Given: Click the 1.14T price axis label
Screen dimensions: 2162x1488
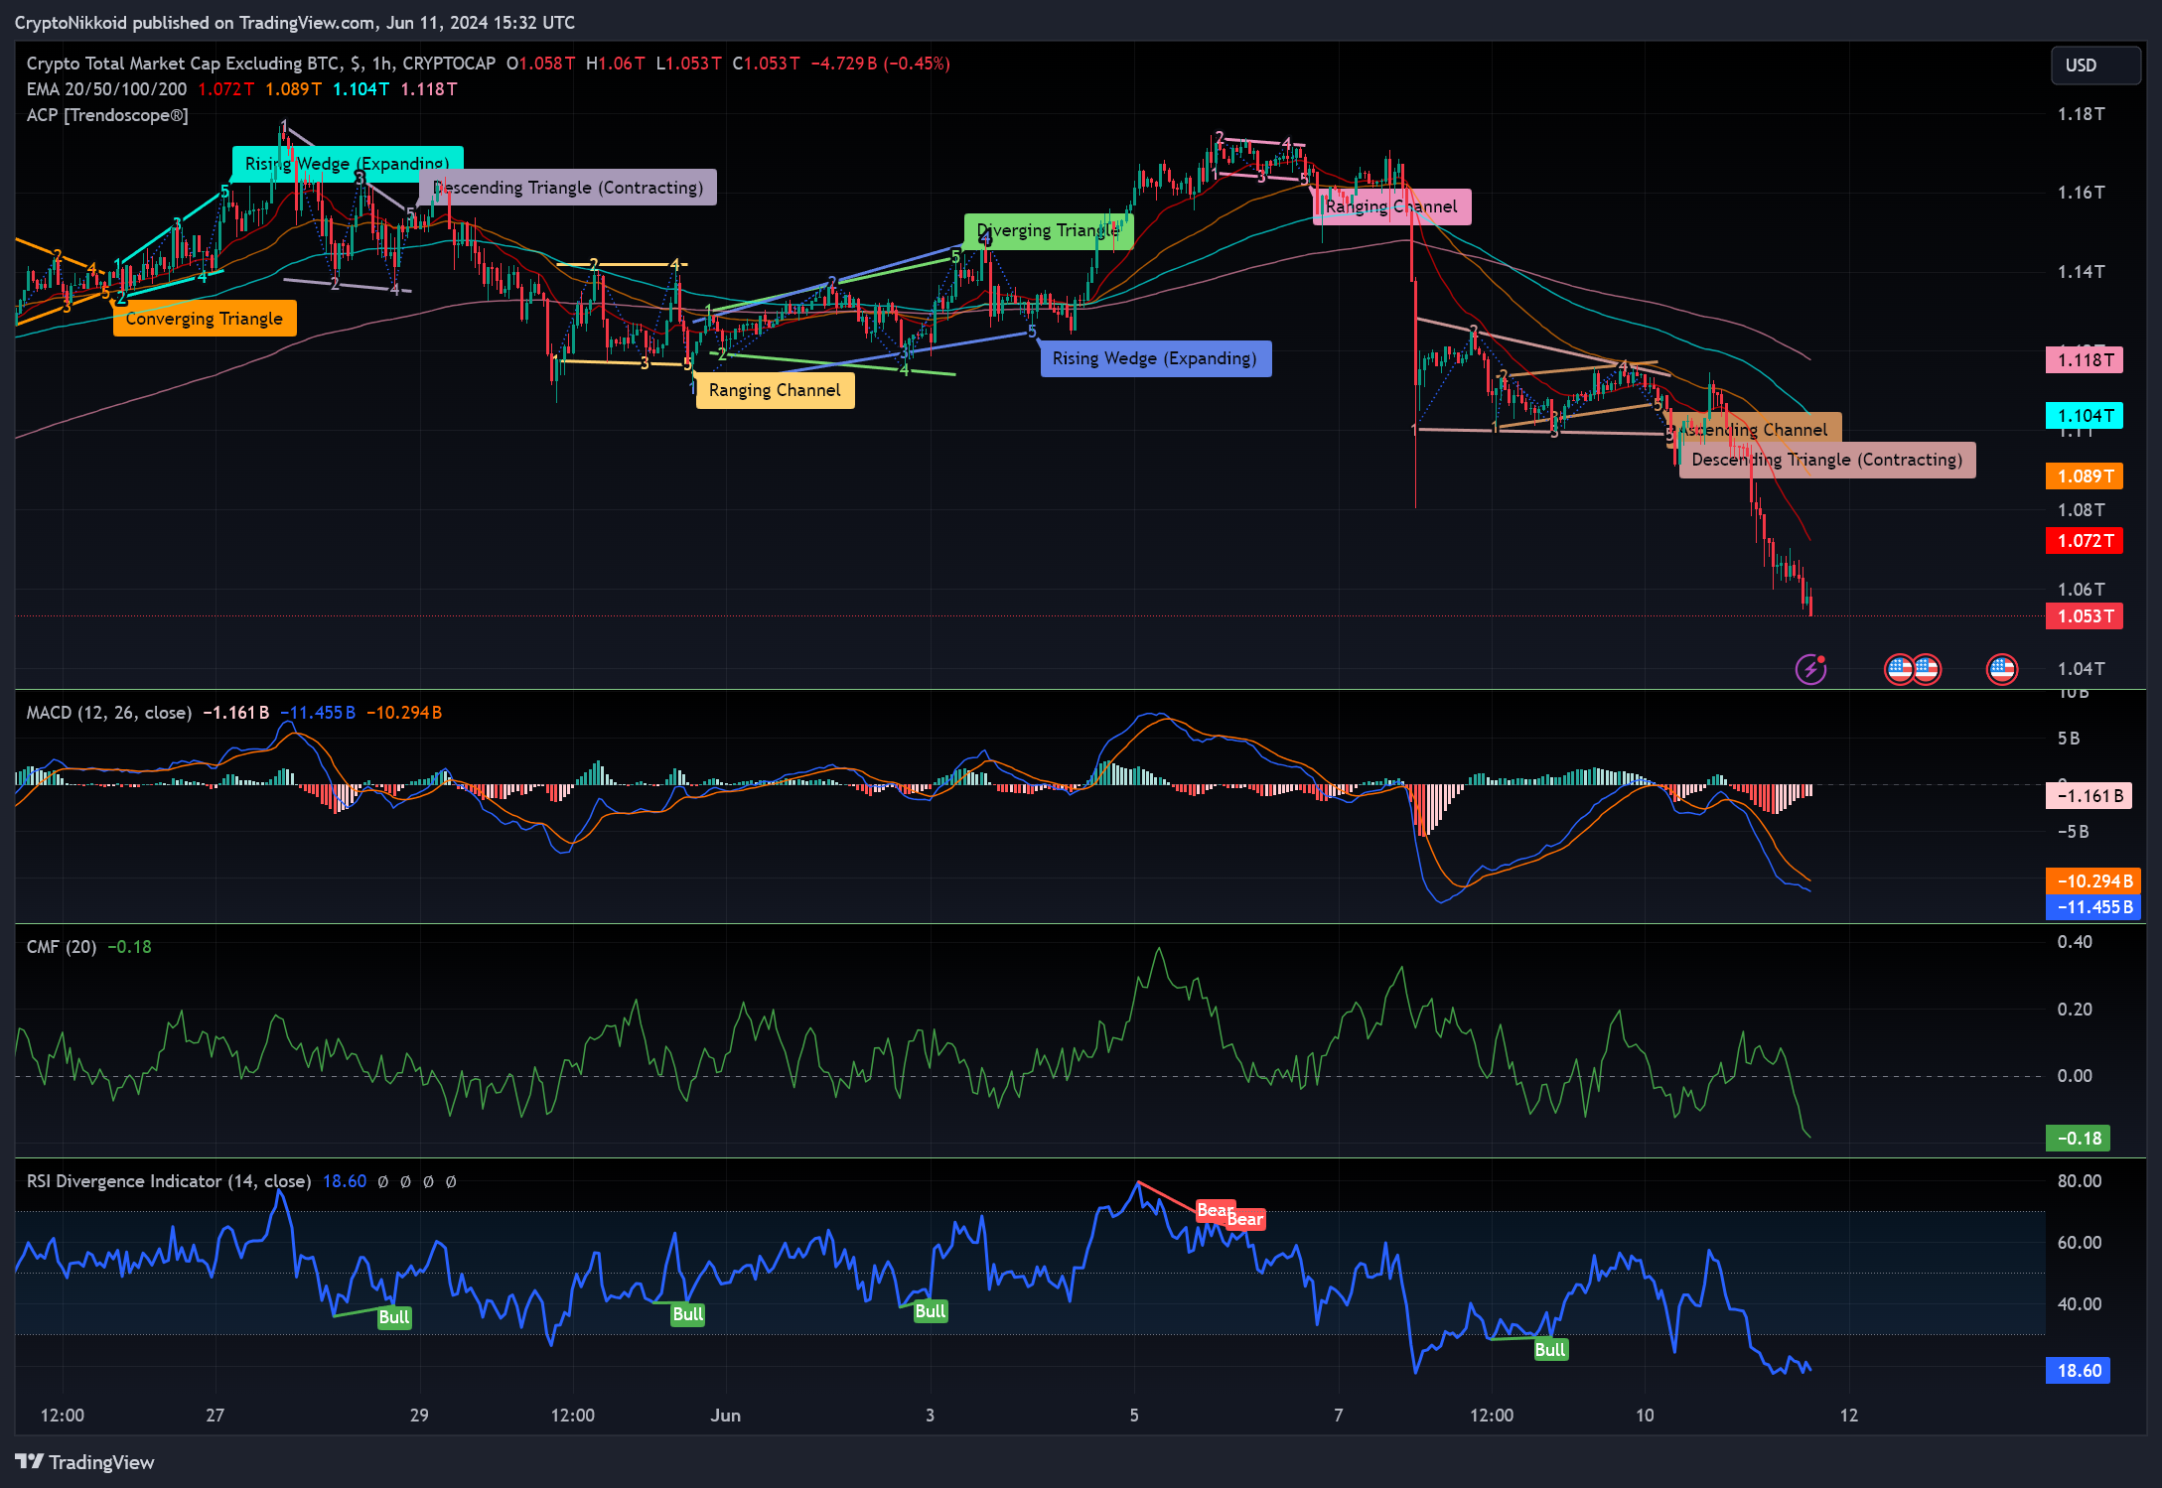Looking at the screenshot, I should tap(2081, 272).
